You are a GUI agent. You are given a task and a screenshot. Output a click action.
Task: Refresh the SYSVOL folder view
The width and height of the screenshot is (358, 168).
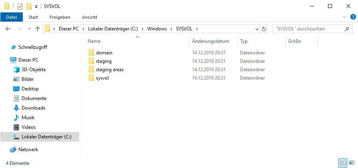pyautogui.click(x=264, y=29)
